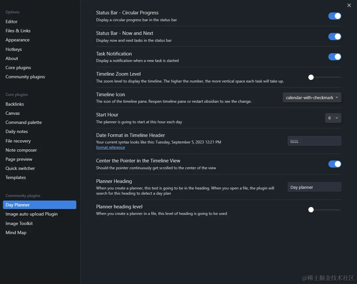Viewport: 357px width, 284px height.
Task: Click the 'Planner Heading' setting title
Action: tap(114, 181)
